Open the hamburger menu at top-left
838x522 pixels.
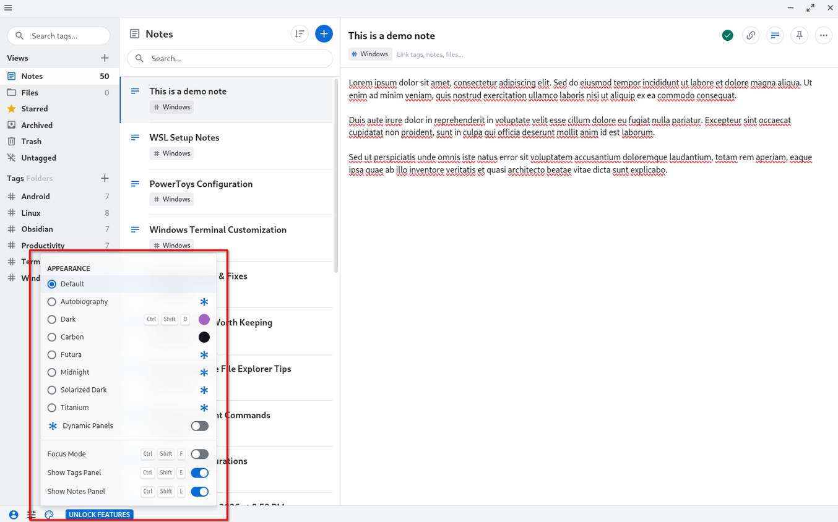(x=8, y=8)
